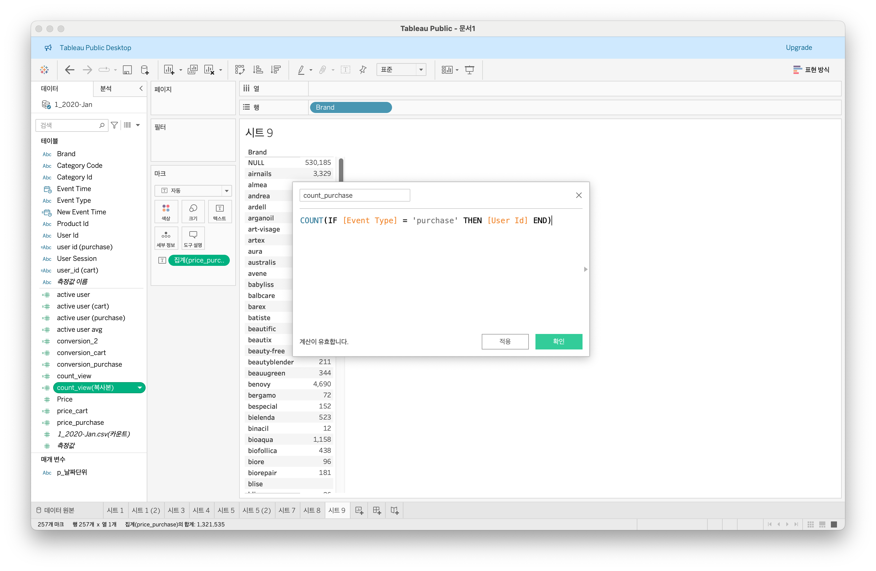The width and height of the screenshot is (876, 571).
Task: Toggle the Show Me panel
Action: click(x=811, y=70)
